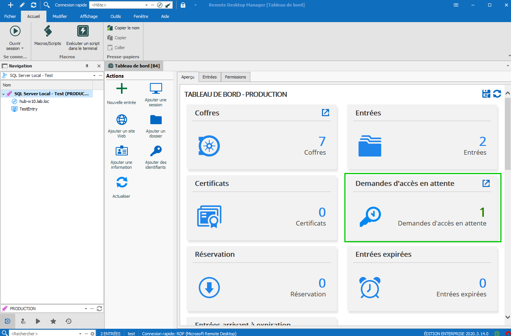Image resolution: width=511 pixels, height=336 pixels.
Task: Click the Nouvelle entrée plus icon
Action: pos(121,89)
